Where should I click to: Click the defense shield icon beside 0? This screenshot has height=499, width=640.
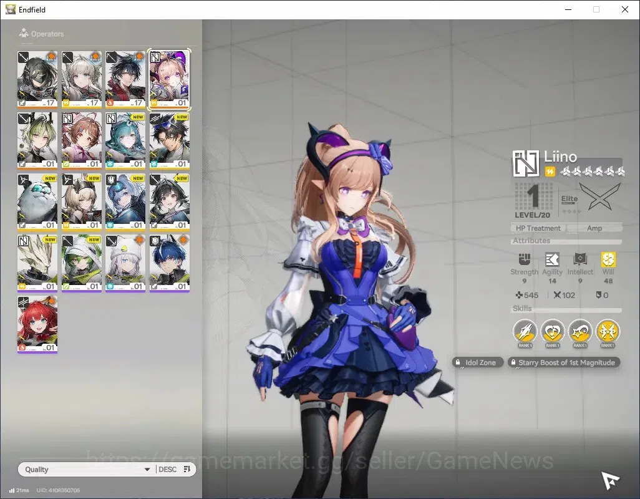[x=598, y=295]
